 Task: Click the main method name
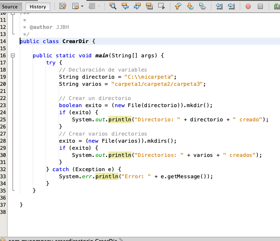(102, 56)
